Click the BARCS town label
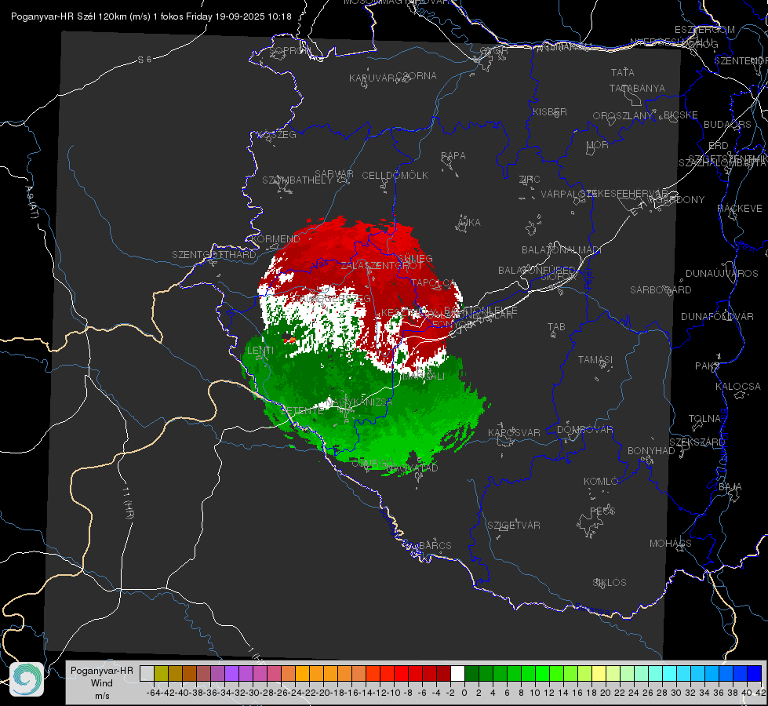Image resolution: width=768 pixels, height=706 pixels. coord(435,545)
